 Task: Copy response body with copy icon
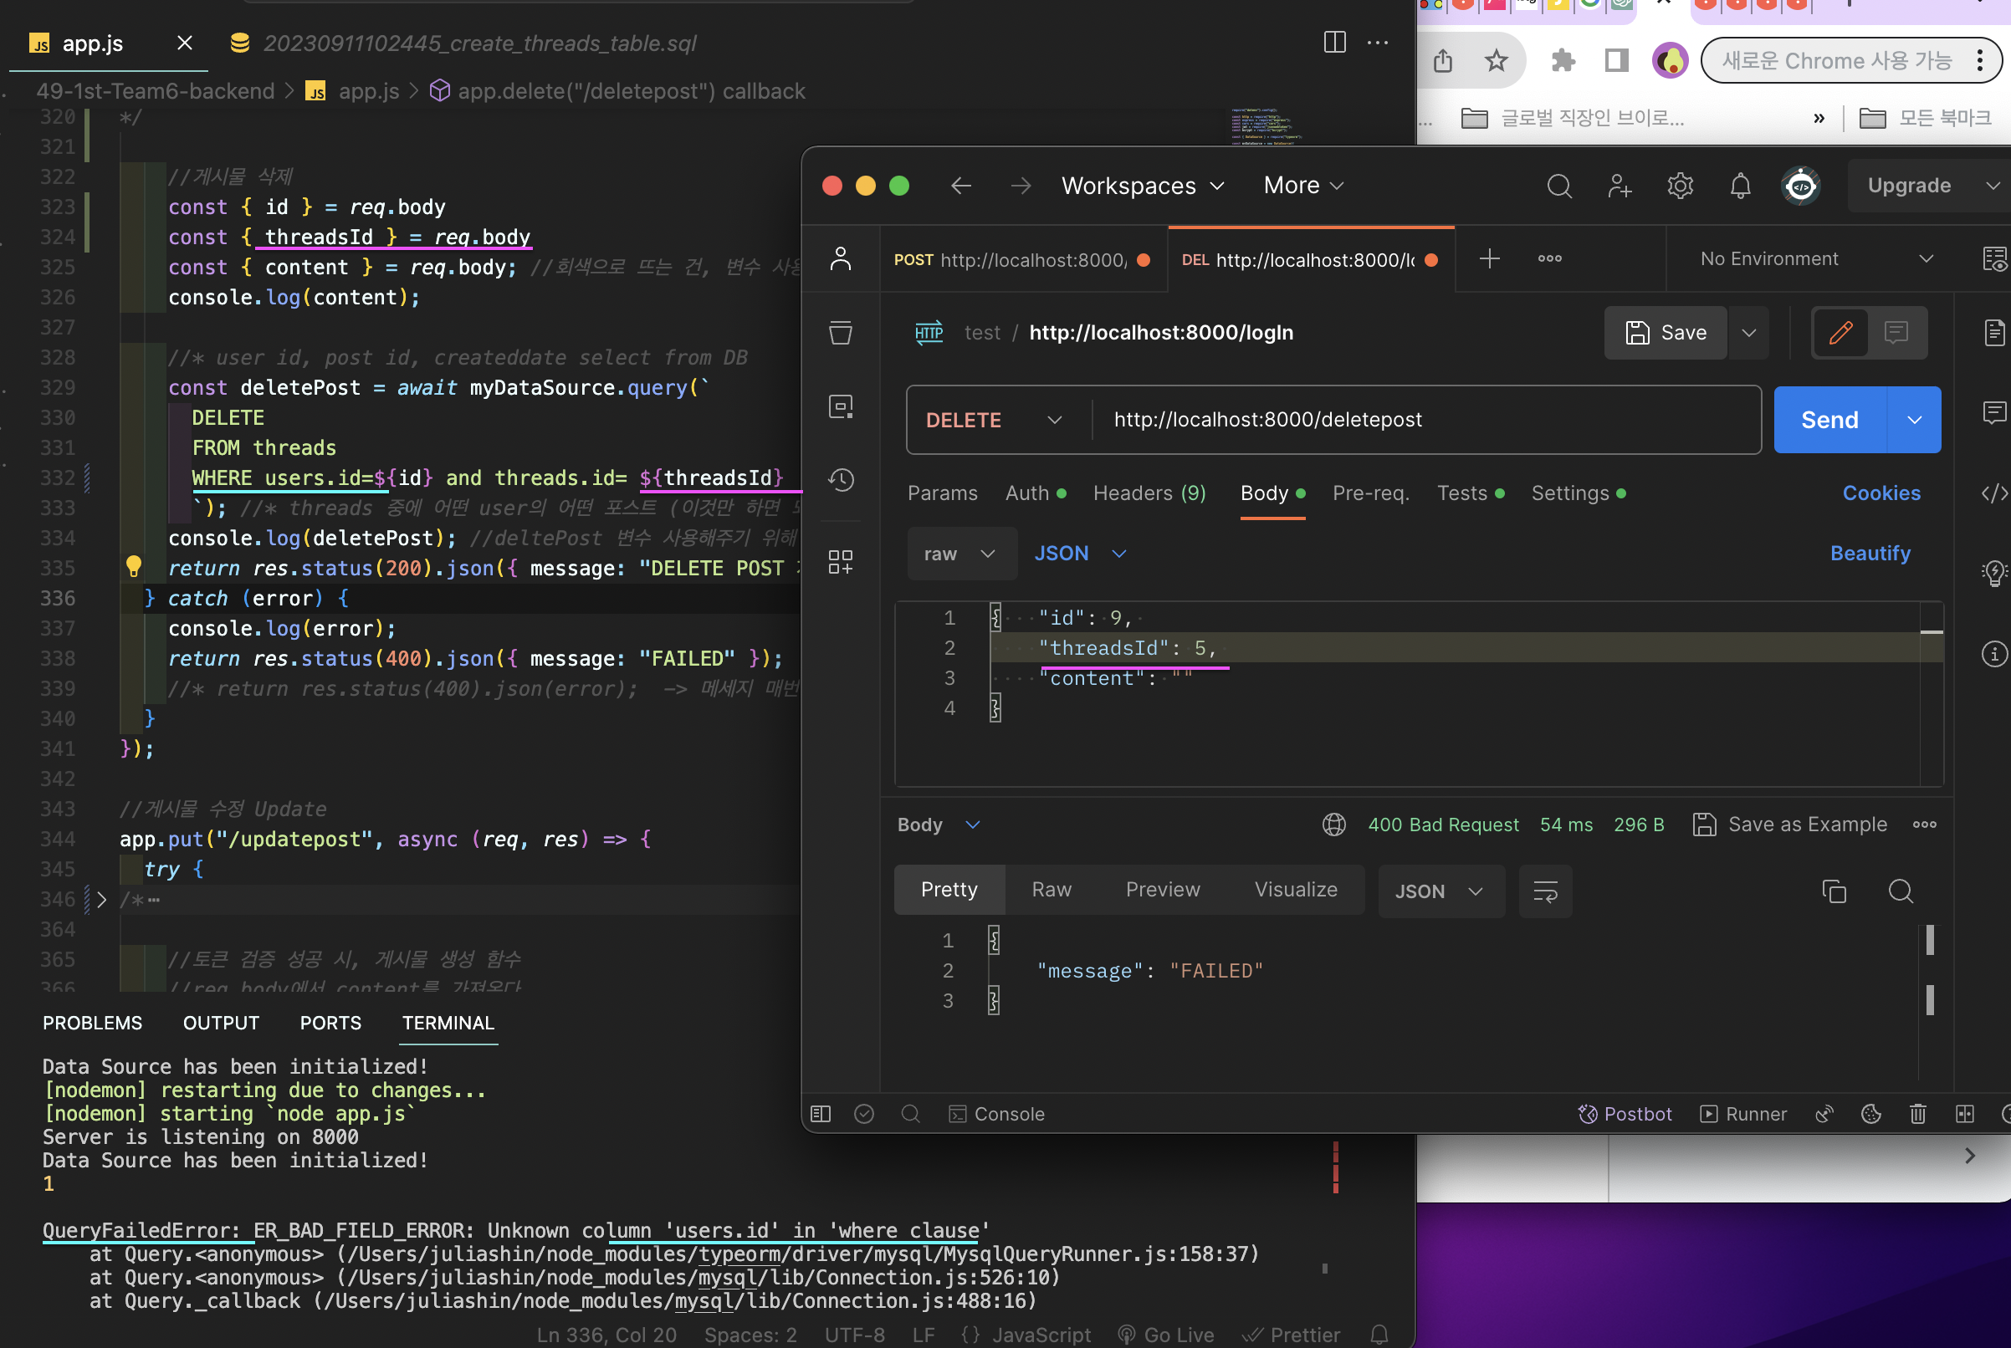click(x=1834, y=891)
